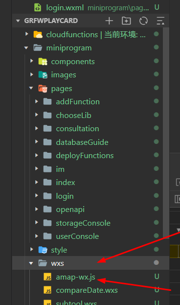Expand the addFunction folder arrow
Viewport: 180px width, 305px height.
37,101
